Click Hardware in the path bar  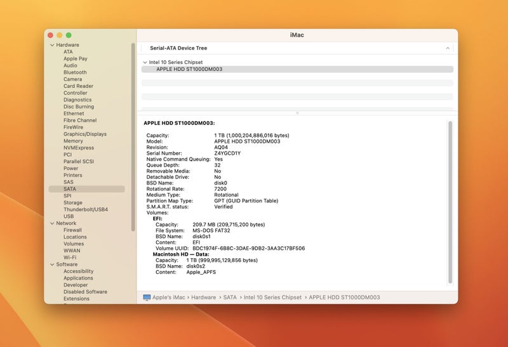click(203, 298)
